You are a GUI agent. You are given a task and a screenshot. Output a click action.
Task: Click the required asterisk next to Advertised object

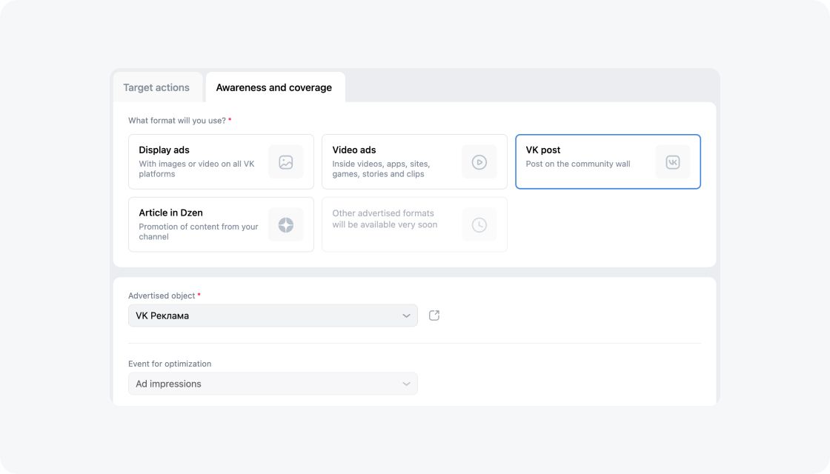tap(201, 294)
